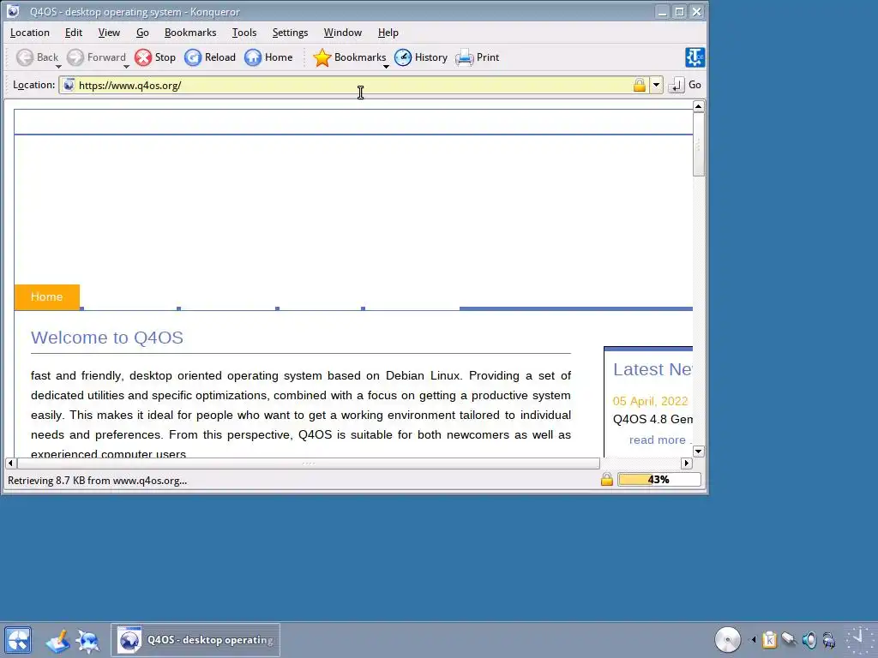Open the Tools menu
The height and width of the screenshot is (658, 878).
(244, 33)
